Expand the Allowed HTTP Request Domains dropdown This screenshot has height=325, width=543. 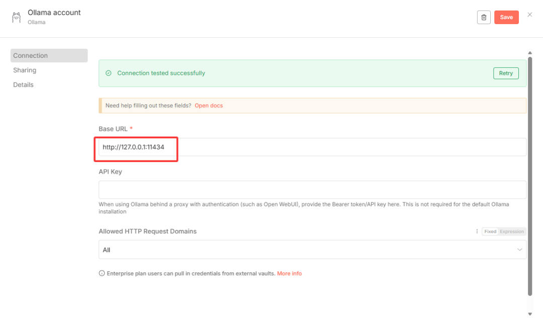(x=312, y=250)
